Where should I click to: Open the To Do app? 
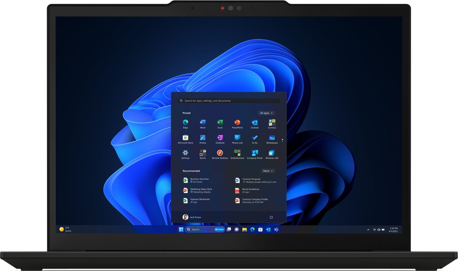pyautogui.click(x=255, y=139)
